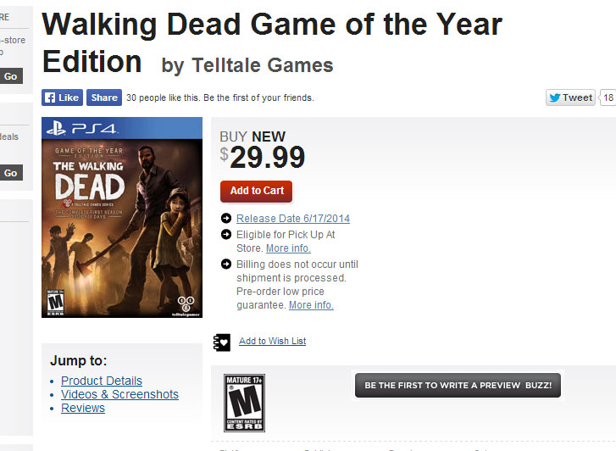Click the arrow bullet beside Eligible for Pick Up
Screen dimensions: 616x451
point(226,234)
